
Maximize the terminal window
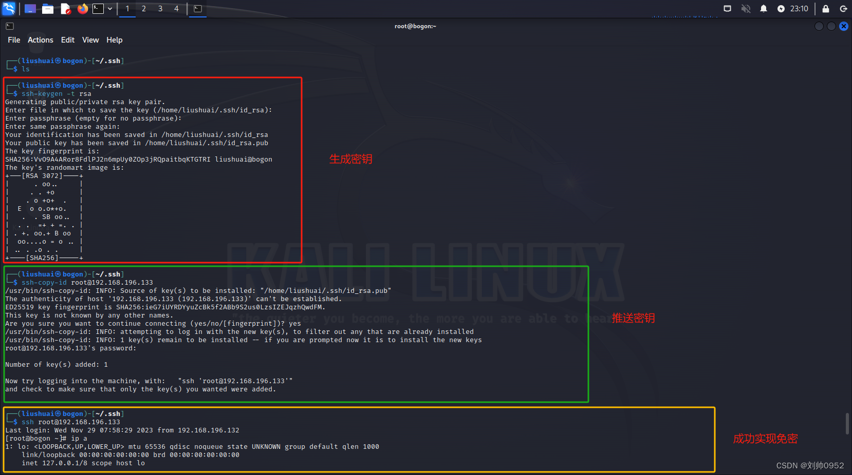(831, 26)
